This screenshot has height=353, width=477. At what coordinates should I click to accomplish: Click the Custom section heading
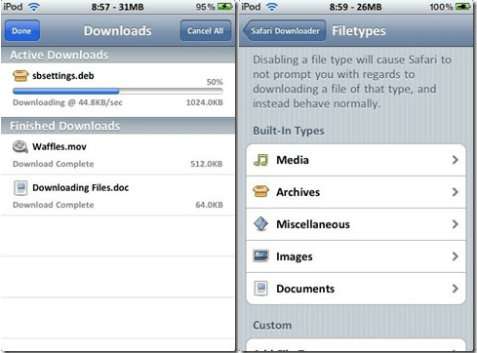tap(272, 326)
